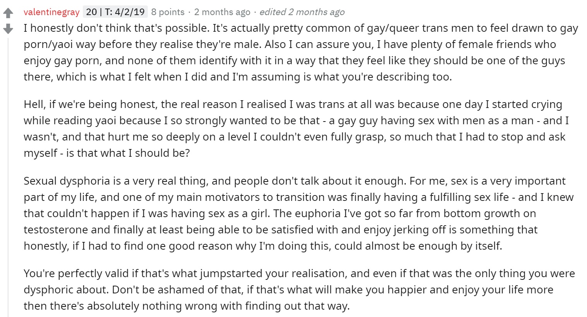587x317 pixels.
Task: Open the '2 months ago' comment permalink
Action: 222,12
